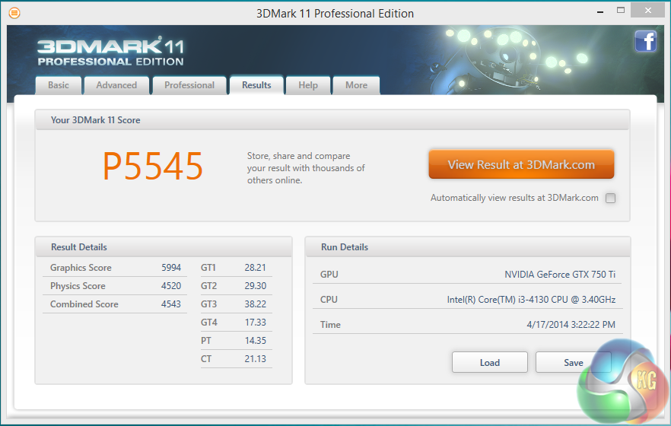Image resolution: width=671 pixels, height=426 pixels.
Task: Click the 3DMark 11 Professional Edition logo
Action: [110, 52]
